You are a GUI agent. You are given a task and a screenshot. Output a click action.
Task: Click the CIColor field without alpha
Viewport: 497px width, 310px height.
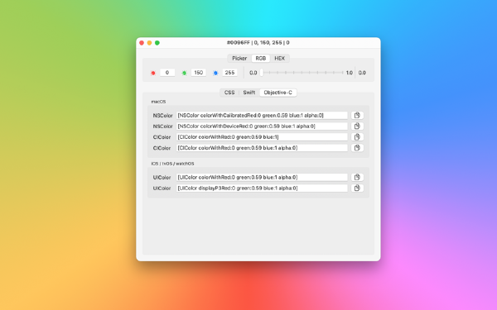(262, 136)
